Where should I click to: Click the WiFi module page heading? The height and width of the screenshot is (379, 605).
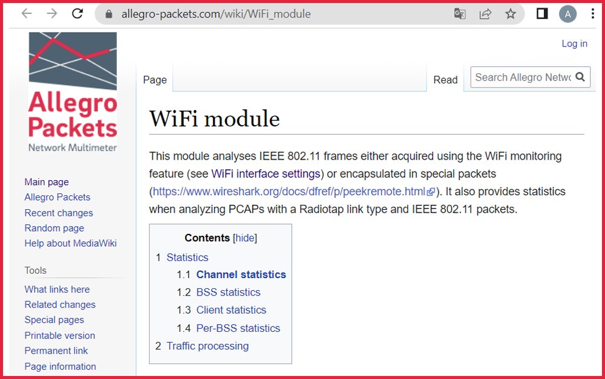(215, 118)
